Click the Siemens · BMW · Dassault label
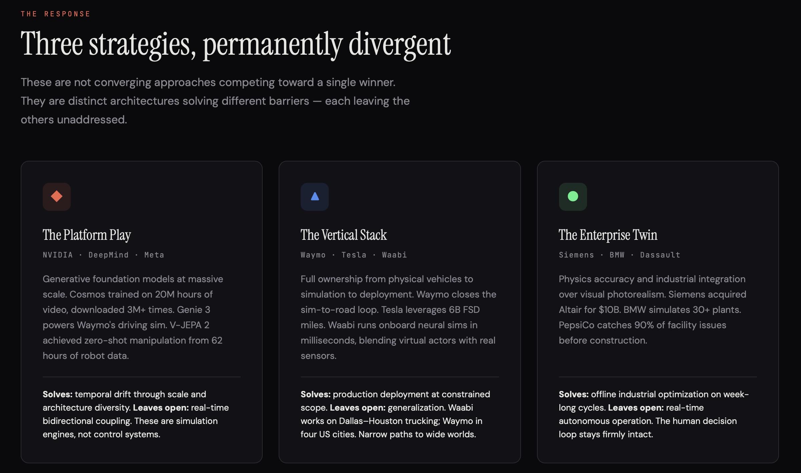This screenshot has width=801, height=473. pyautogui.click(x=619, y=255)
